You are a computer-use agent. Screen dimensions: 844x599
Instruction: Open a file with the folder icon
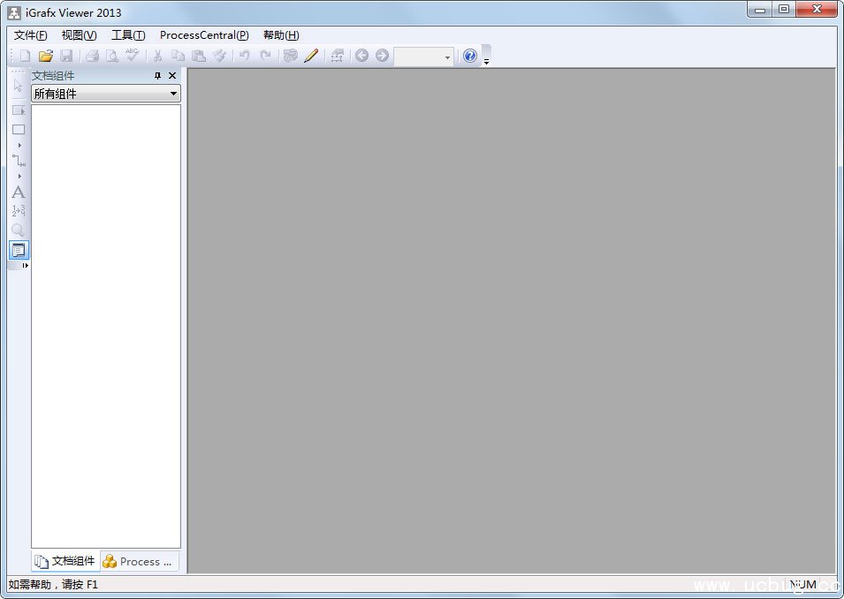[46, 56]
